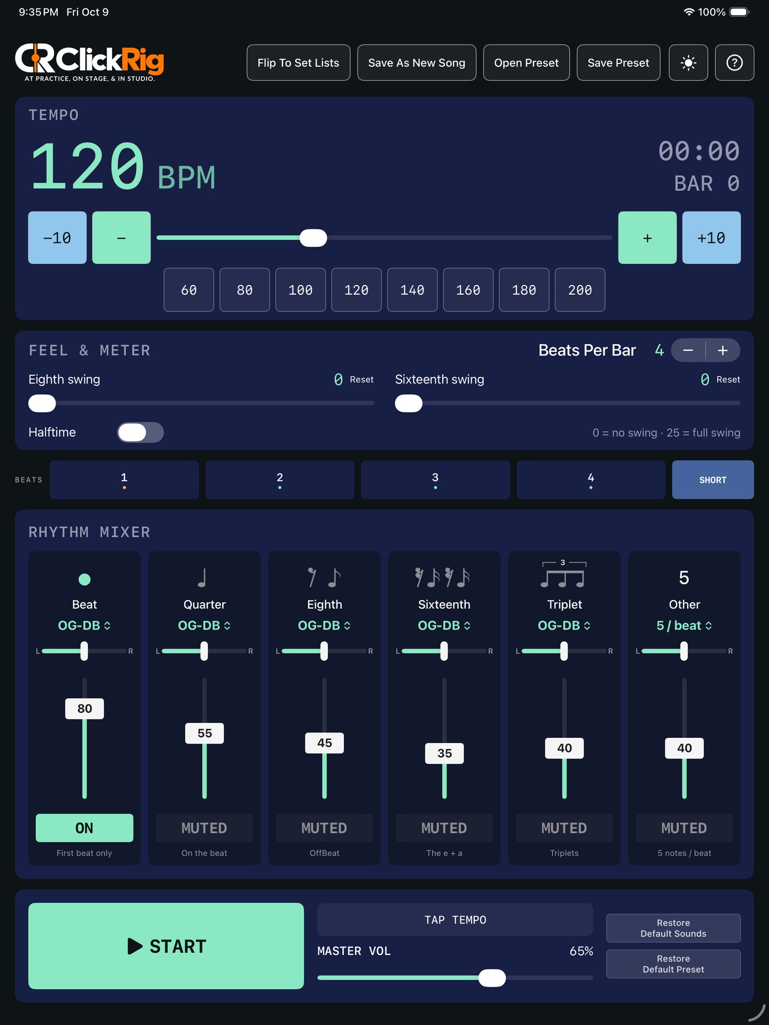The image size is (769, 1025).
Task: Click the tempo slider handle
Action: pos(313,238)
